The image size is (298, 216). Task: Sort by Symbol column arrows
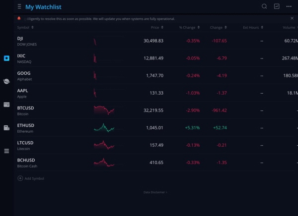tap(32, 27)
